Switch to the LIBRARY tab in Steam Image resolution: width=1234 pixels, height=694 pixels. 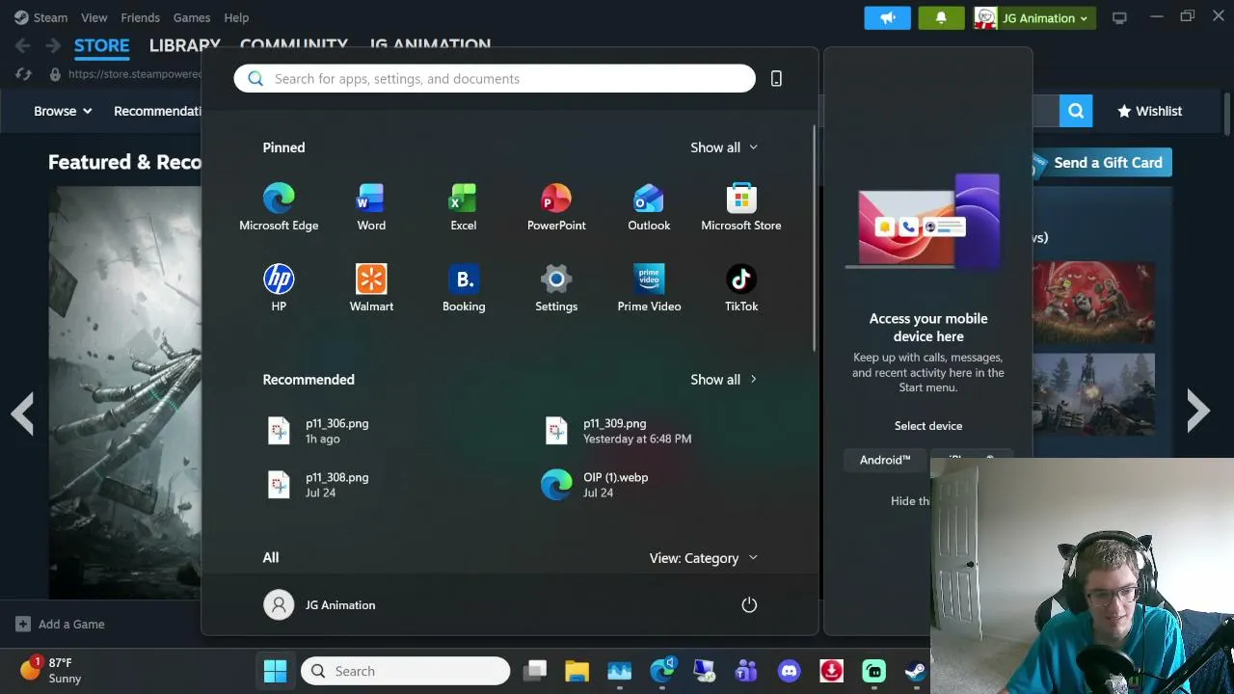point(184,45)
